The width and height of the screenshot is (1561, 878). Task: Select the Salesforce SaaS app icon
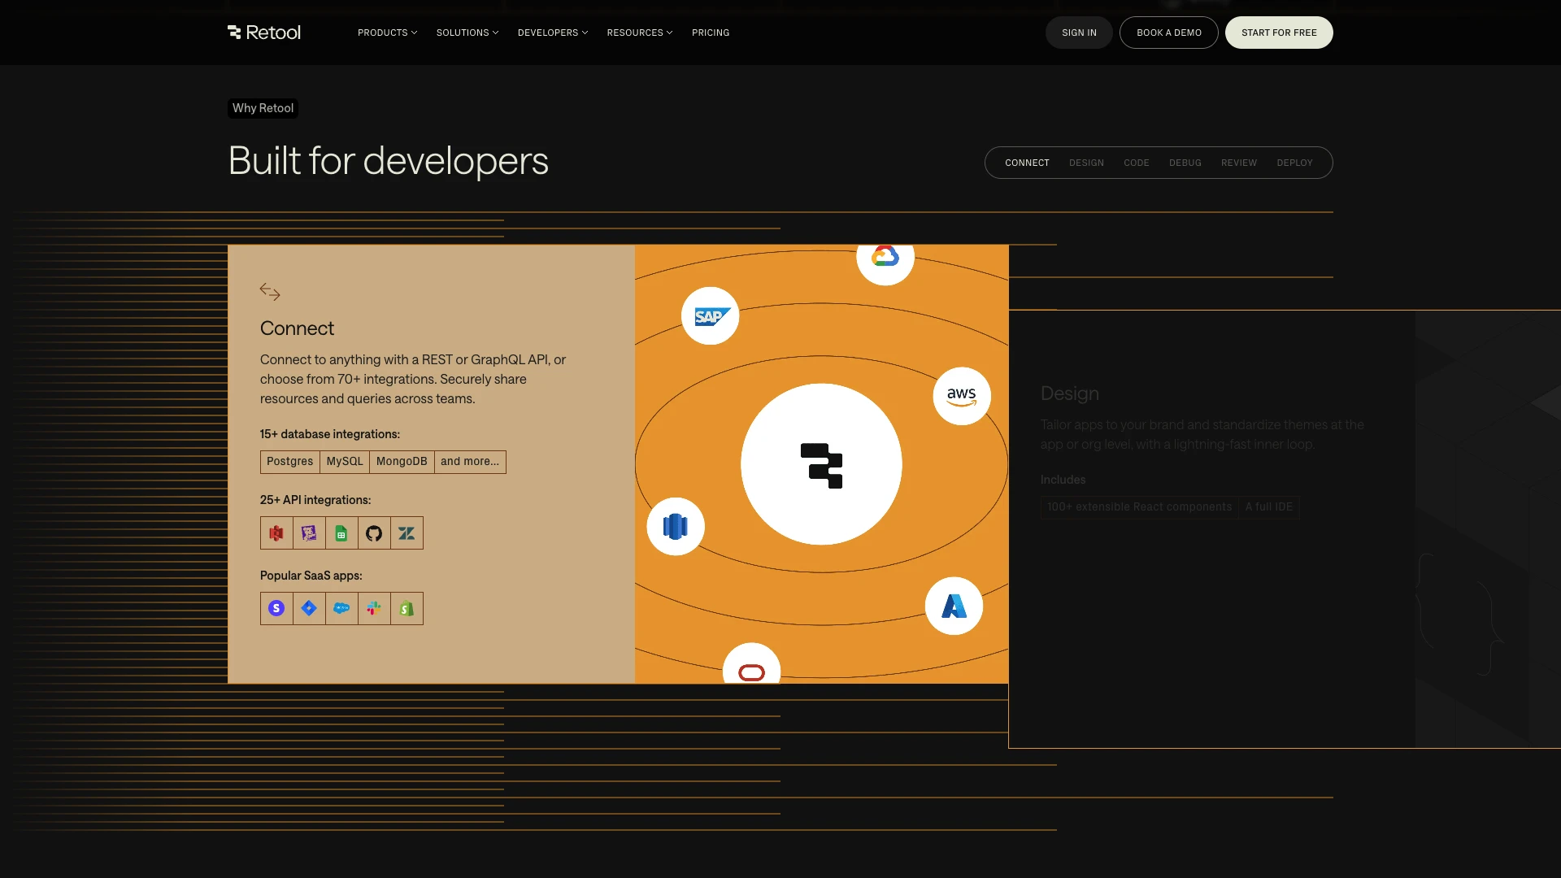[x=341, y=608]
